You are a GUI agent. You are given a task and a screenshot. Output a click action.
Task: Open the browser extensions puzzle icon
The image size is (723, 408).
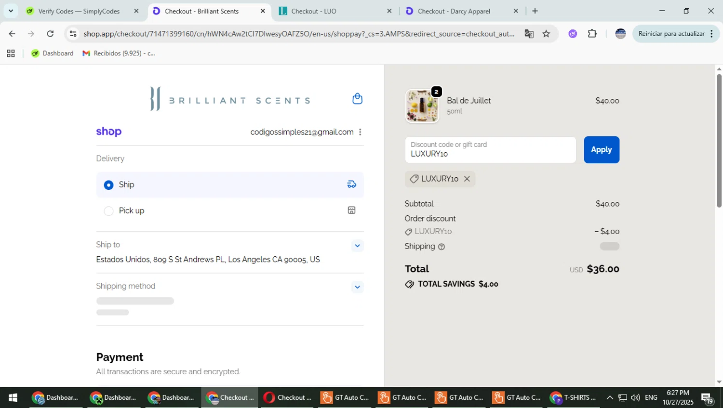pos(592,34)
